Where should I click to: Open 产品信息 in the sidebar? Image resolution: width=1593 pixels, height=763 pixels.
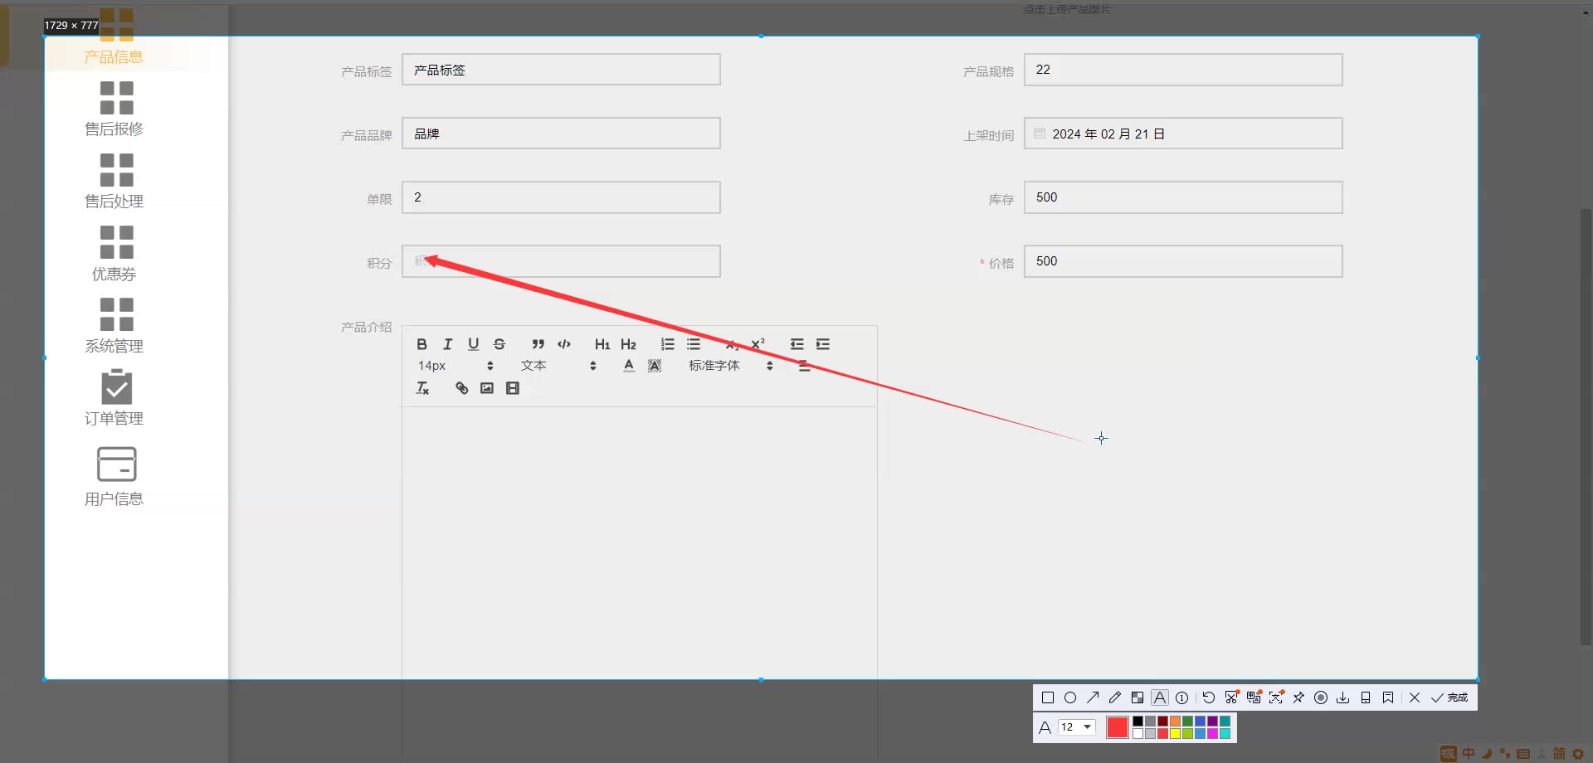(115, 37)
